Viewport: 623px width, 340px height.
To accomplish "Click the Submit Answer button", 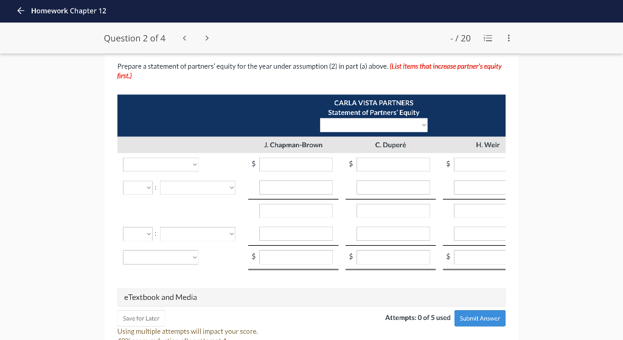I will (480, 319).
